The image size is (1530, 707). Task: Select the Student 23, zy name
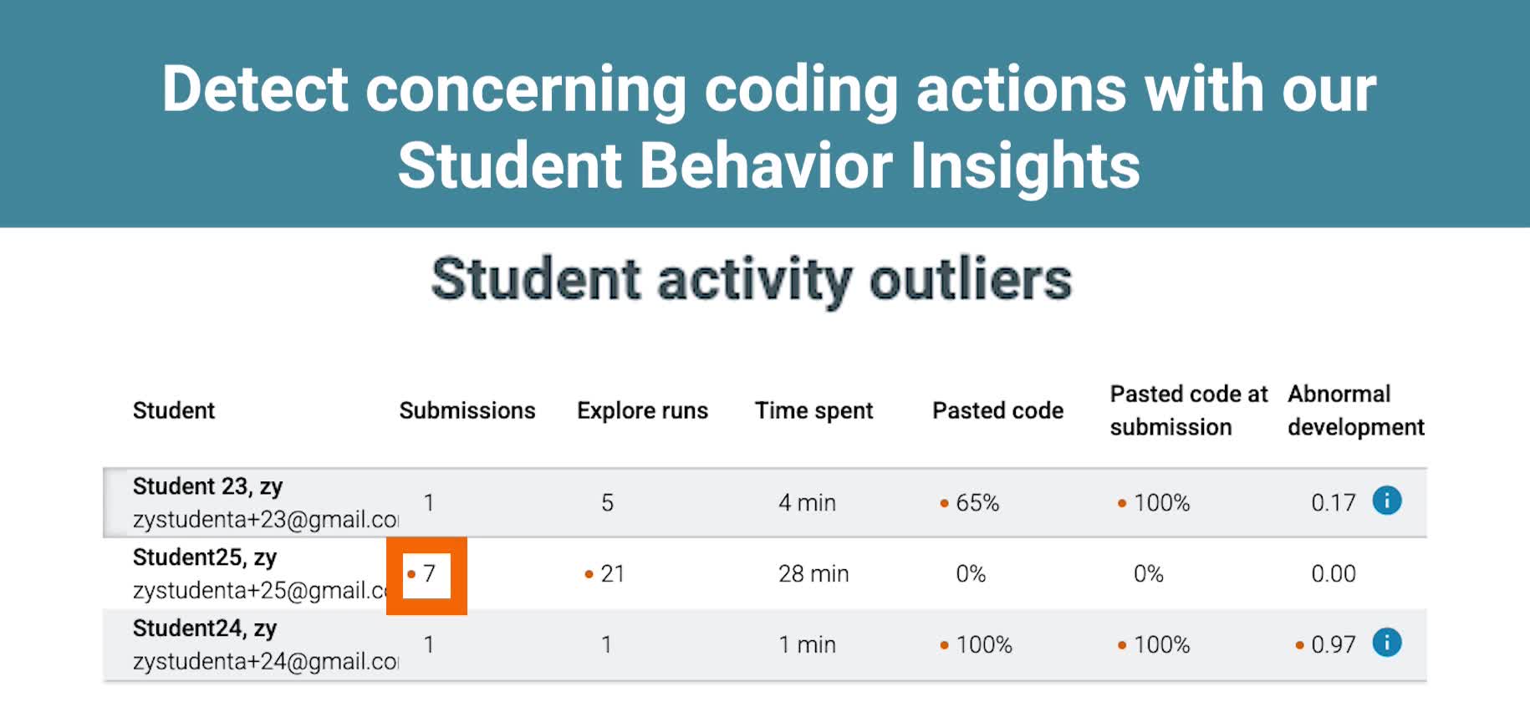tap(207, 486)
